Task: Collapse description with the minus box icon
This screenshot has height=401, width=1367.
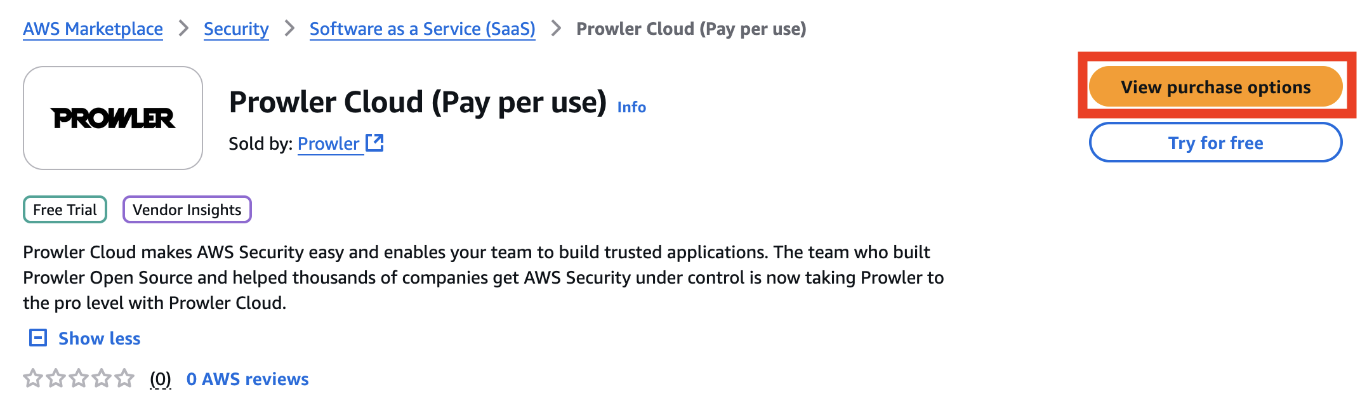Action: pos(38,338)
